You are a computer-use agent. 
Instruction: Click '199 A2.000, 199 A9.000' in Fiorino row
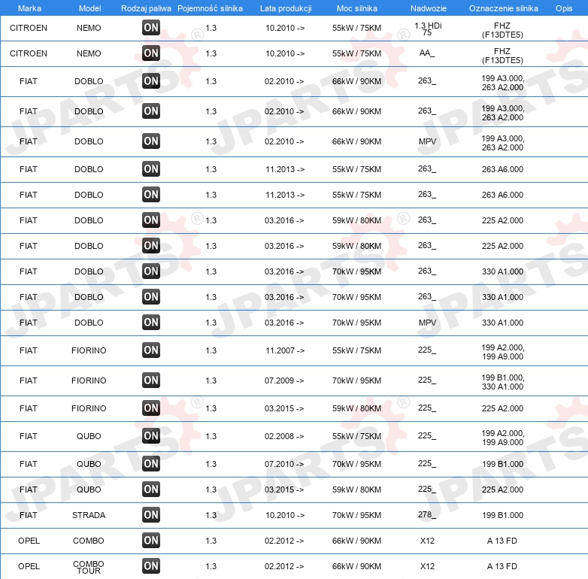502,352
